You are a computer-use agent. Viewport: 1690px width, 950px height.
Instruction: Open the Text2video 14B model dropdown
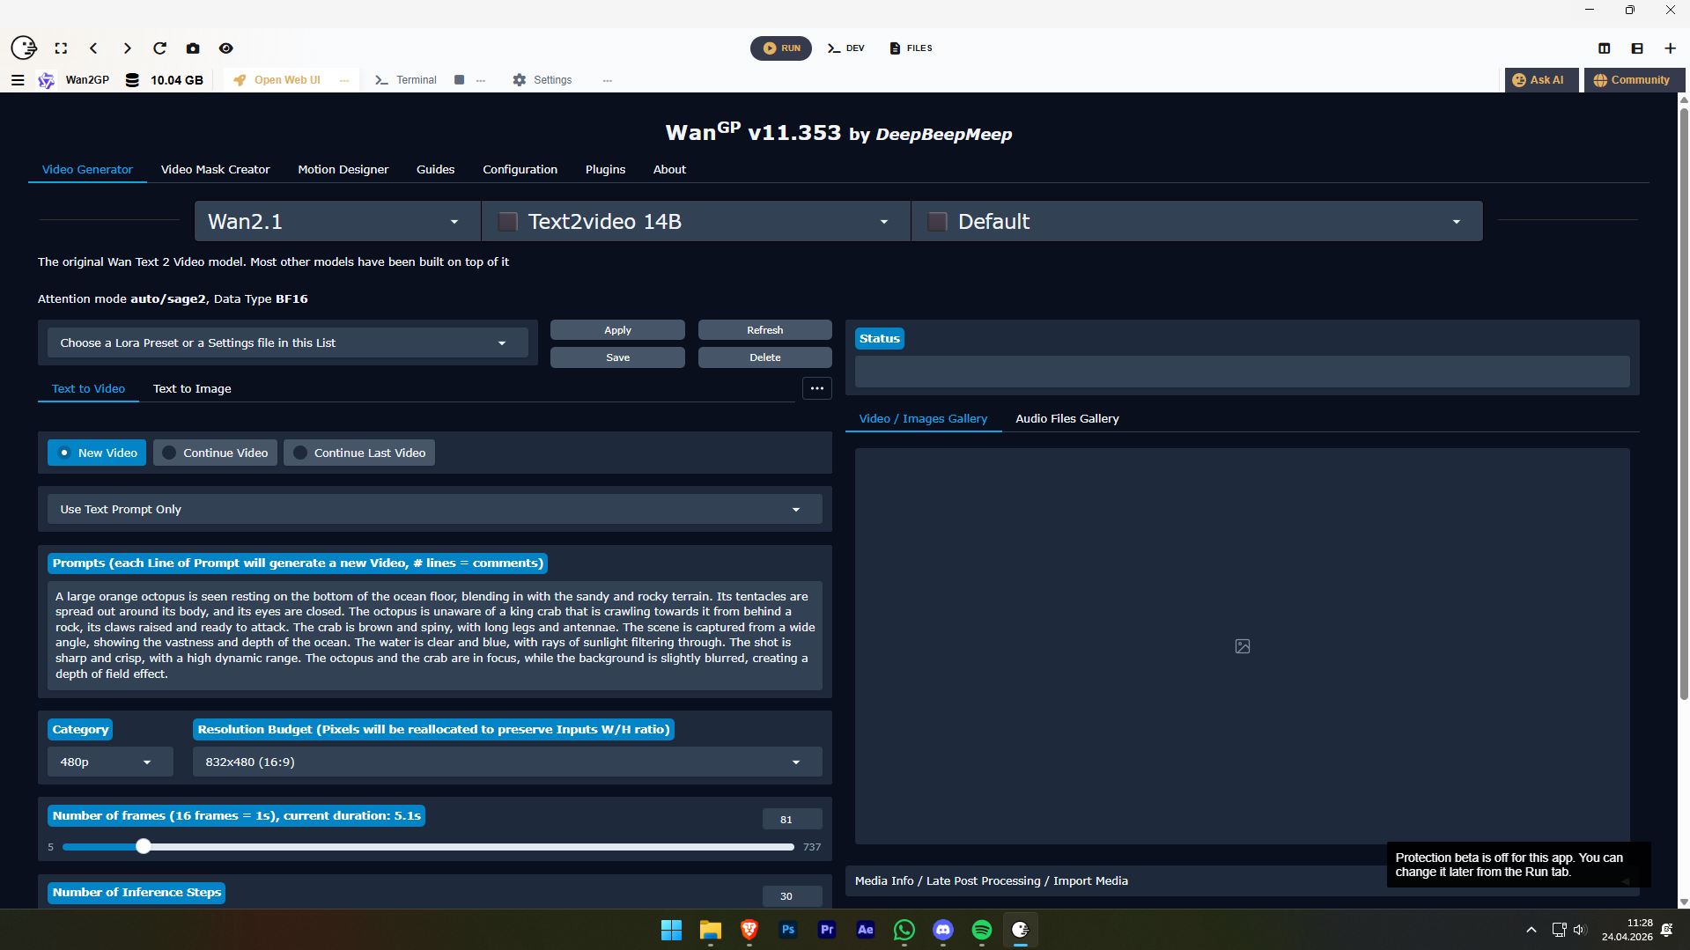[x=696, y=221]
